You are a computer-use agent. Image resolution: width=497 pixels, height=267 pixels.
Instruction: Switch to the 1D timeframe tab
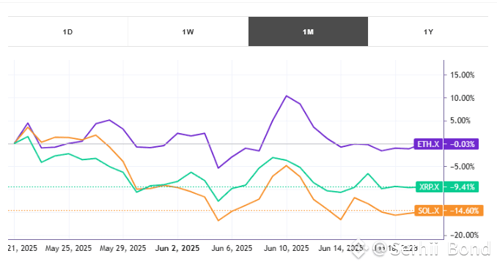click(68, 31)
